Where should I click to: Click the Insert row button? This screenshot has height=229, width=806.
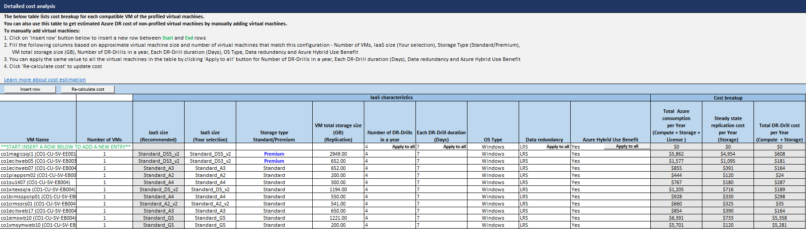click(30, 89)
